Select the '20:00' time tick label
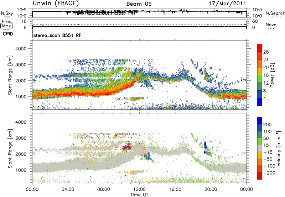 tap(211, 190)
